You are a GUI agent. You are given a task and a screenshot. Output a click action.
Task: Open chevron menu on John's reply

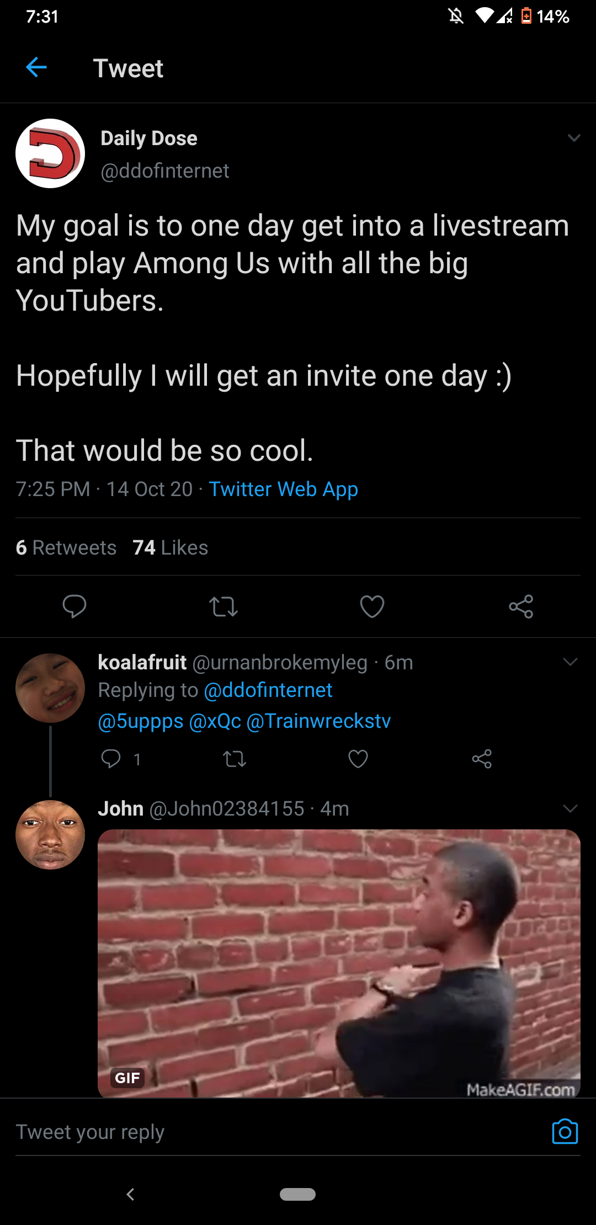(x=570, y=808)
